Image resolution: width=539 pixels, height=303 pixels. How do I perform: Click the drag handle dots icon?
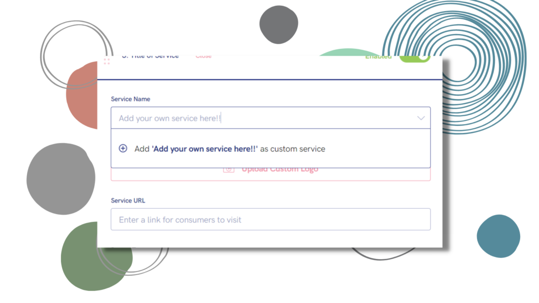pos(106,61)
